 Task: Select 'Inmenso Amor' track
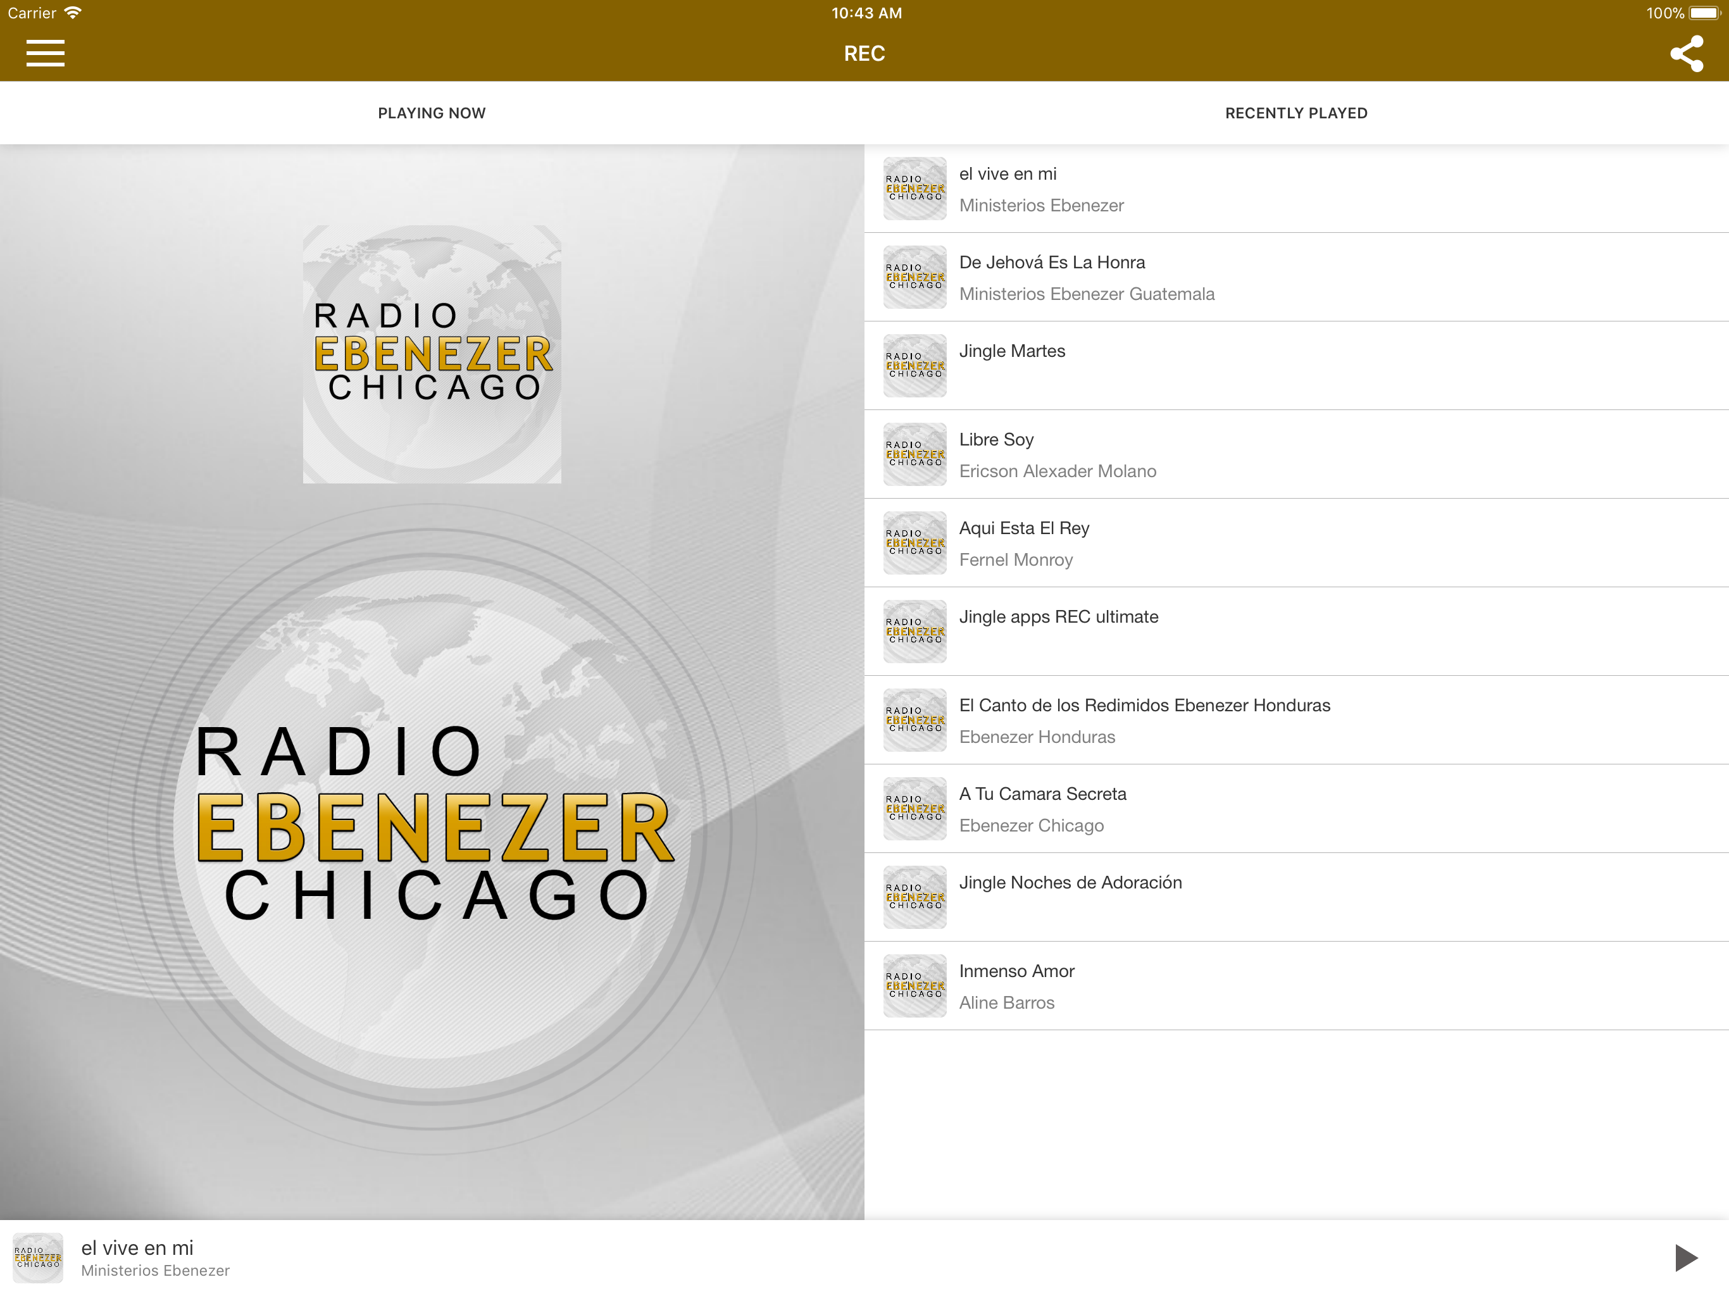1296,986
